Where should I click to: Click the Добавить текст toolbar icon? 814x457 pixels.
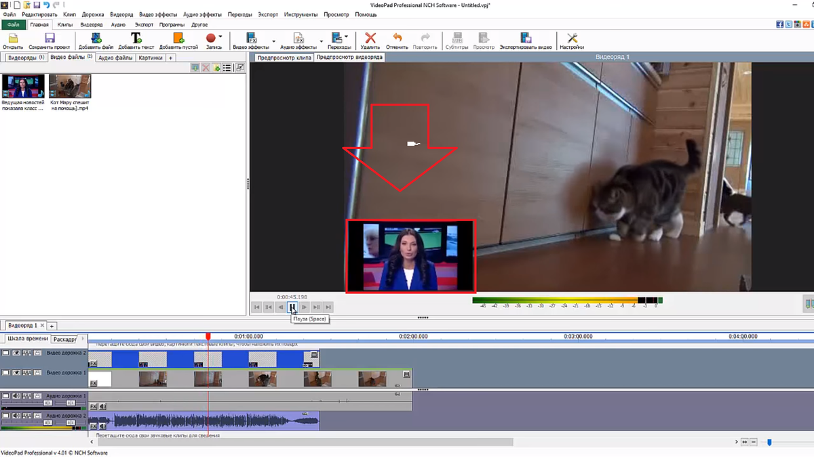(x=136, y=39)
